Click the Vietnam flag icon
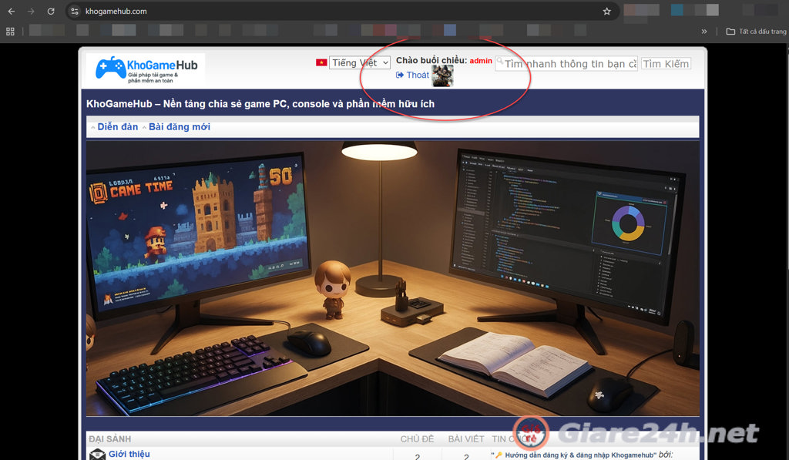This screenshot has width=789, height=460. pyautogui.click(x=321, y=62)
